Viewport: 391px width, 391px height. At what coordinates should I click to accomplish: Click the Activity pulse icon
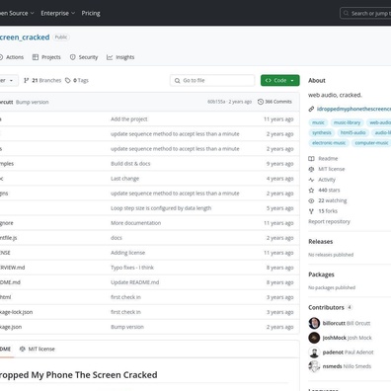[x=311, y=180]
